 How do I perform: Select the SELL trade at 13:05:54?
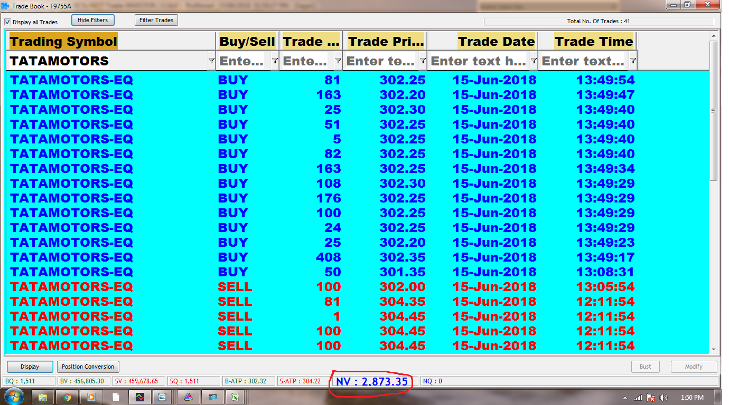(x=358, y=287)
